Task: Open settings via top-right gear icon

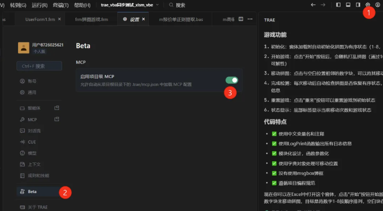Action: pyautogui.click(x=368, y=5)
